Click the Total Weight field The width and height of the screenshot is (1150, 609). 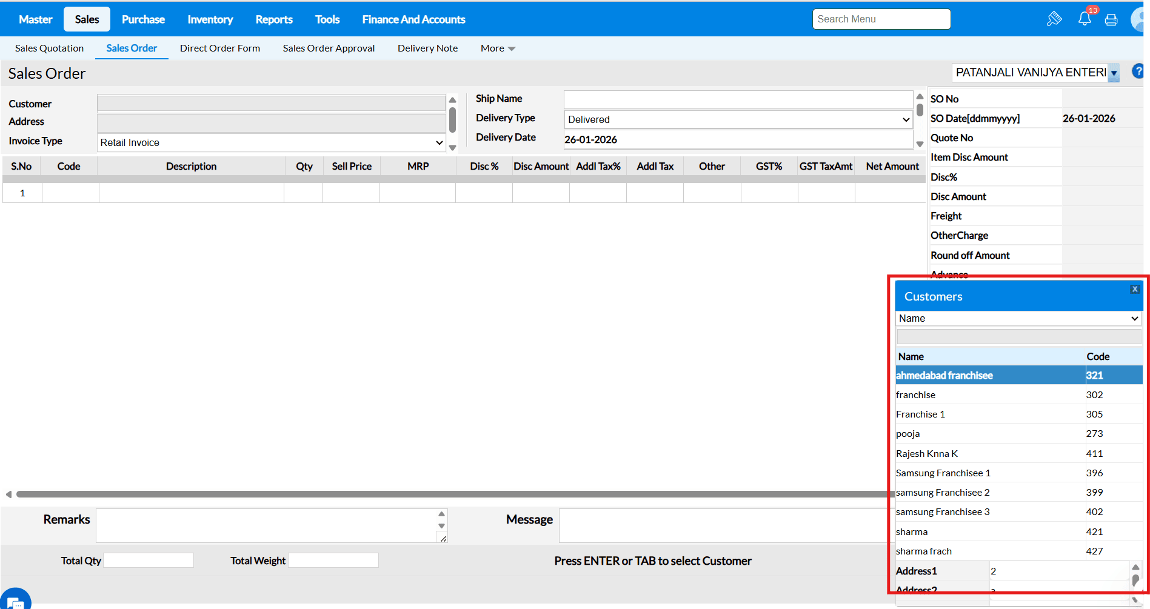(333, 561)
